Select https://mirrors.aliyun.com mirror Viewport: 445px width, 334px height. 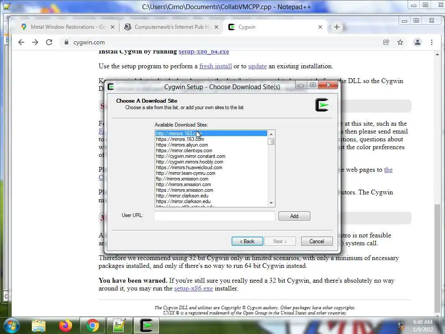(x=211, y=145)
